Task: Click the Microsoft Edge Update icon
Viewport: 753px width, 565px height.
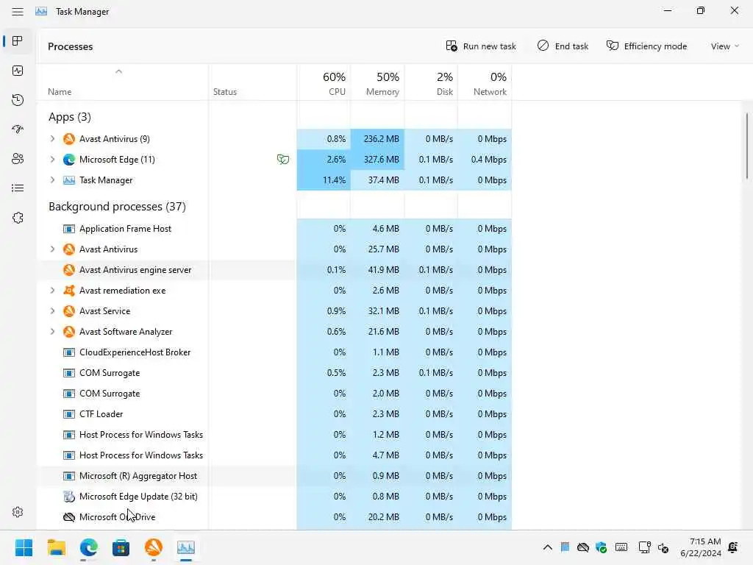Action: click(x=69, y=497)
